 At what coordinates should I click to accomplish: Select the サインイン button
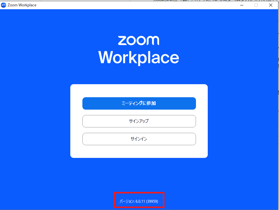click(x=139, y=139)
